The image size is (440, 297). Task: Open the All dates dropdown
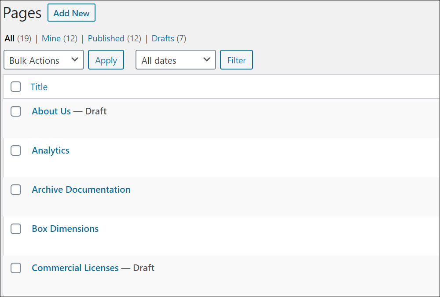pos(176,60)
